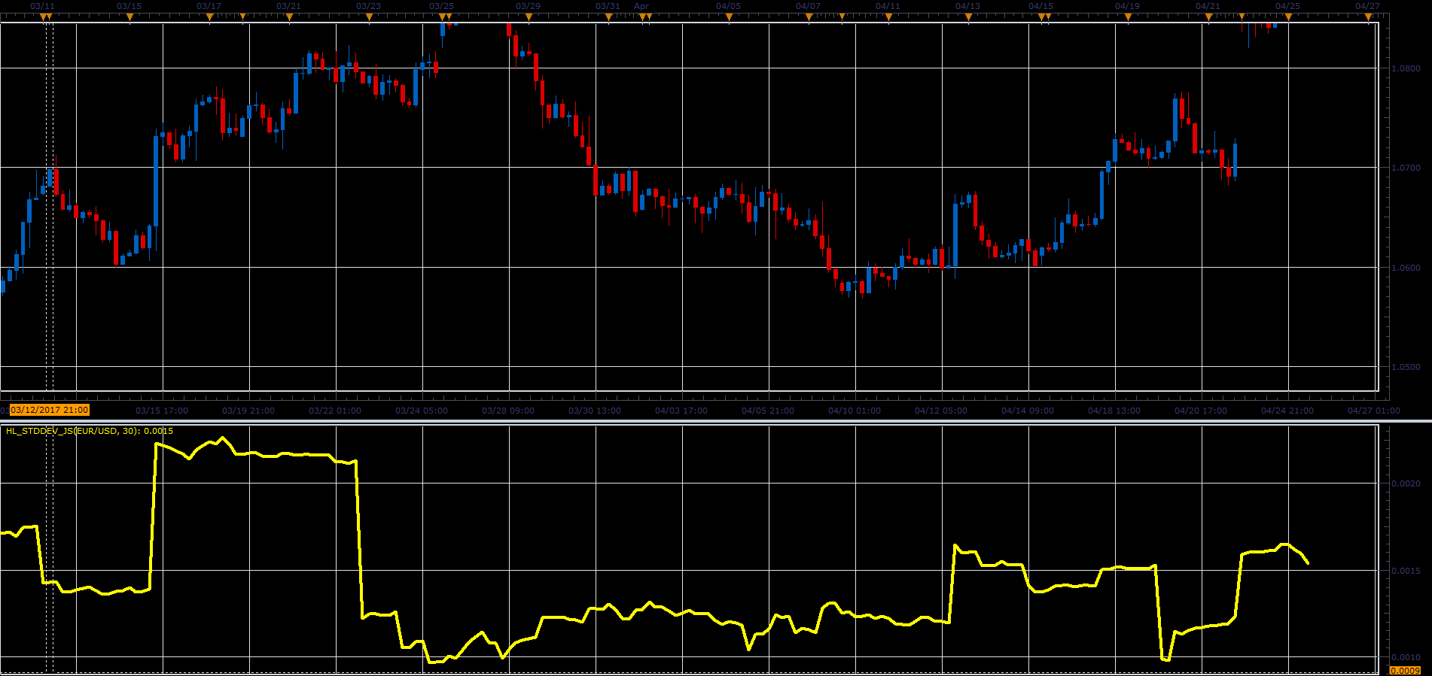Viewport: 1432px width, 676px height.
Task: Select the orange triangle marker beneath 03/23
Action: pyautogui.click(x=369, y=17)
